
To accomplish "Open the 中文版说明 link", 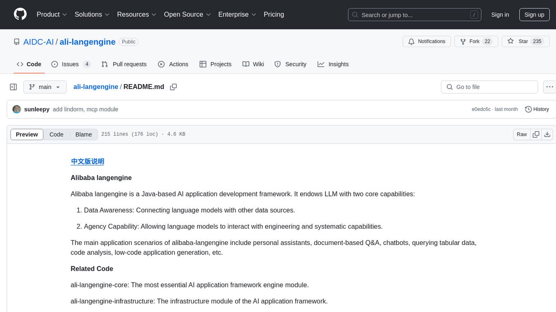I will (x=87, y=161).
